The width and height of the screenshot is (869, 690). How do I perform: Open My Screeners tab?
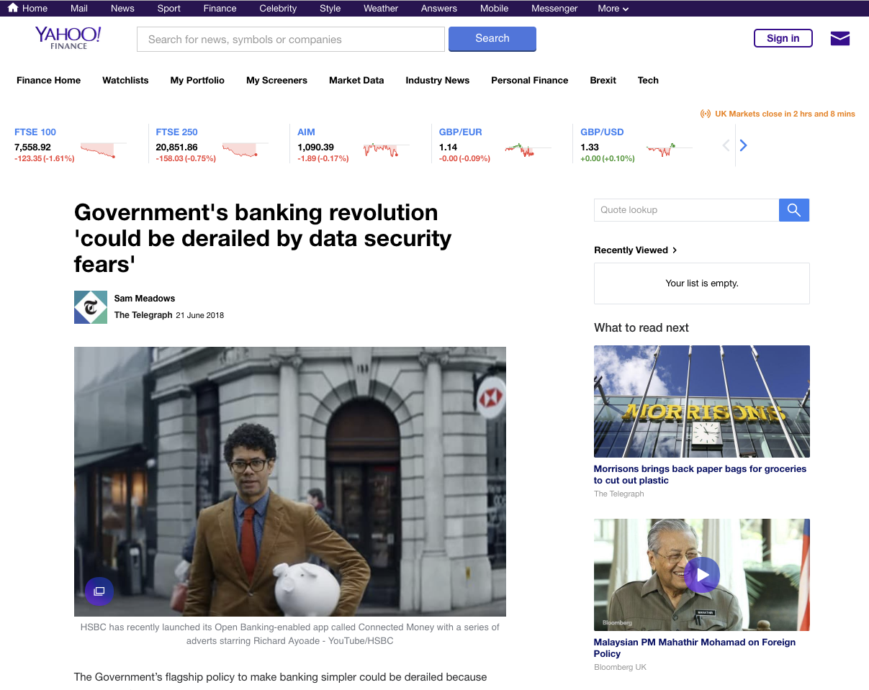pos(276,81)
